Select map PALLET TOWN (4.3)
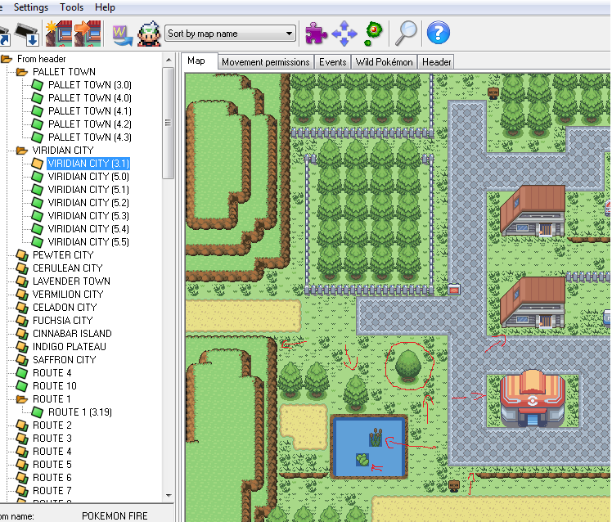Image resolution: width=612 pixels, height=522 pixels. pyautogui.click(x=89, y=137)
